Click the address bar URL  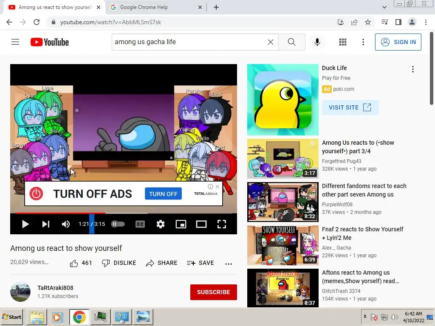110,22
